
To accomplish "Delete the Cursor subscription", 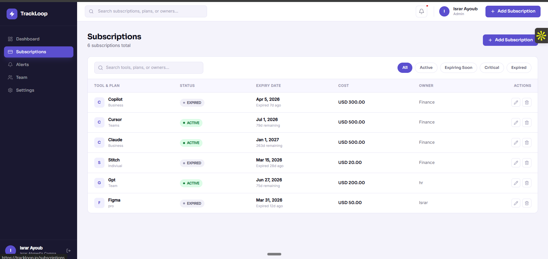I will tap(527, 123).
